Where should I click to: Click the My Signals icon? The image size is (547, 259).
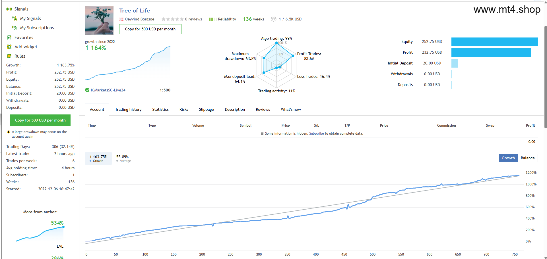pos(15,18)
